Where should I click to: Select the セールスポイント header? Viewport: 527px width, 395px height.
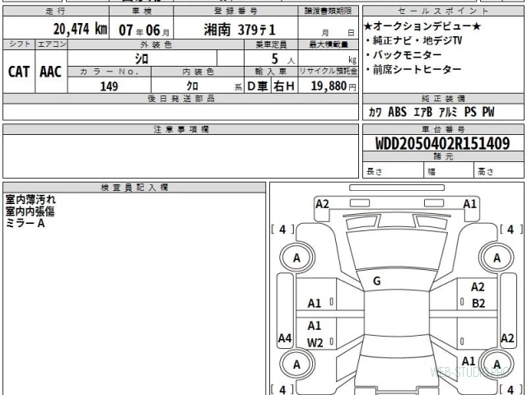coord(443,11)
